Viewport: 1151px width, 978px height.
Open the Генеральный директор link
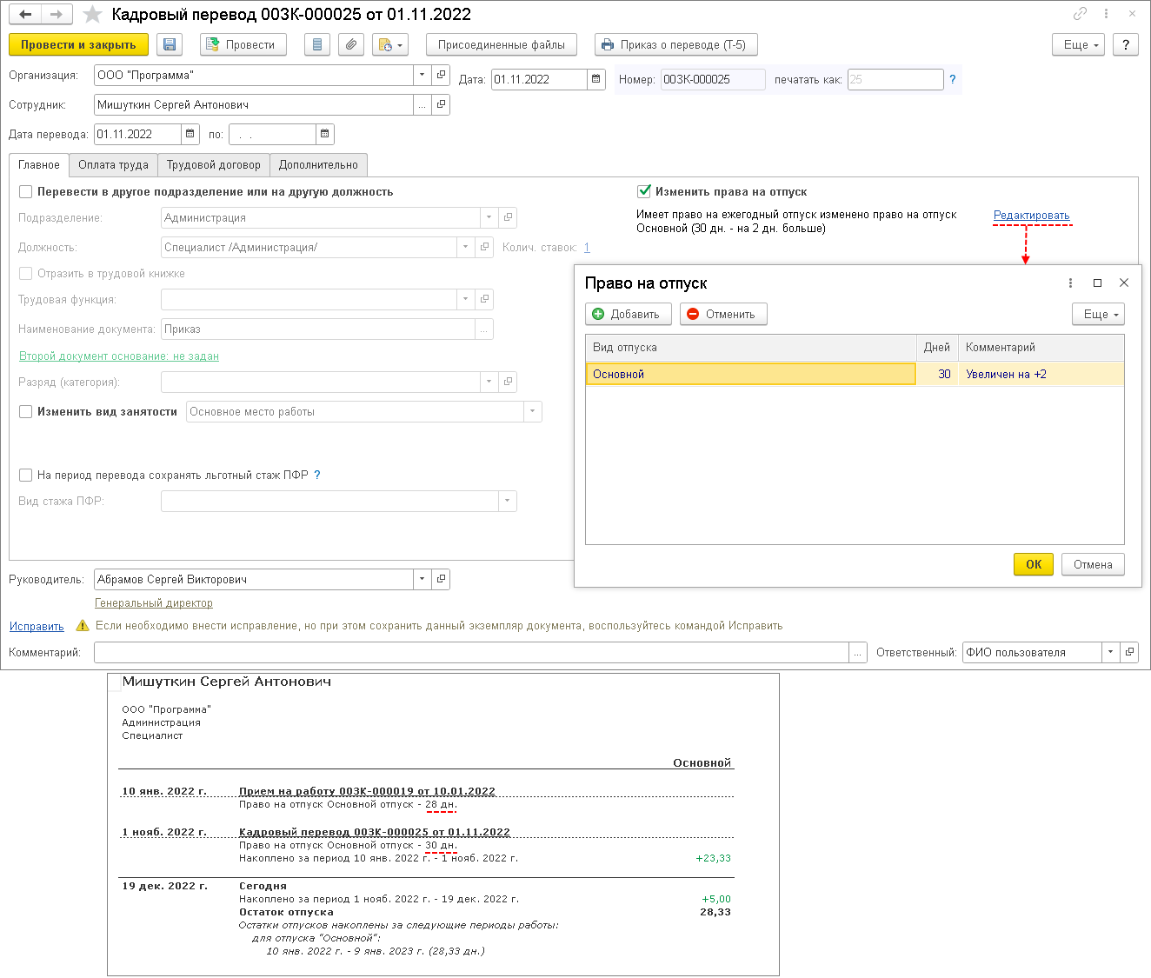pos(154,602)
